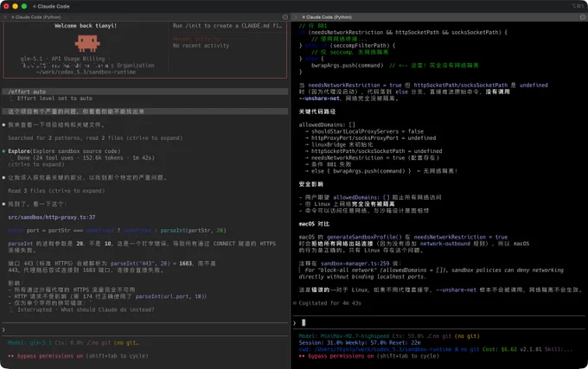Click 'Interrupted · What should Claude do instead?'

[86, 310]
